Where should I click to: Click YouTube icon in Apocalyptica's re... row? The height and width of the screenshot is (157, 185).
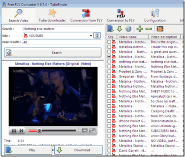point(114,96)
